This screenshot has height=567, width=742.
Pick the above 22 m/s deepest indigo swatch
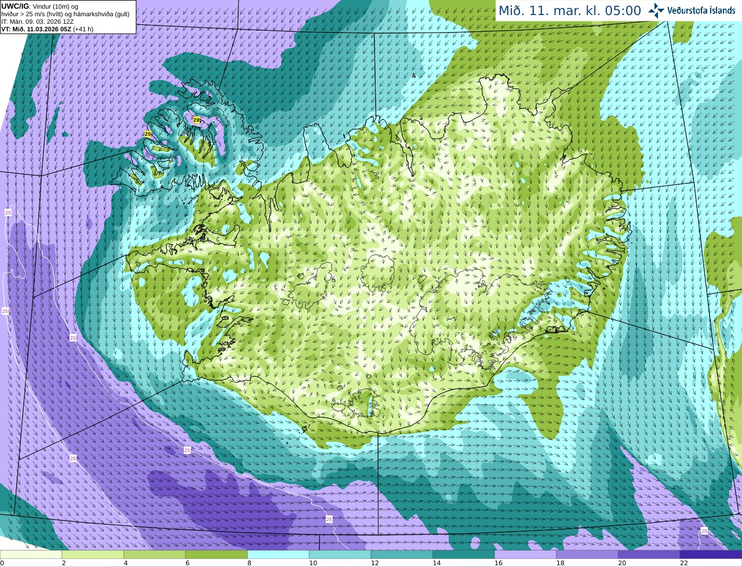pos(711,554)
